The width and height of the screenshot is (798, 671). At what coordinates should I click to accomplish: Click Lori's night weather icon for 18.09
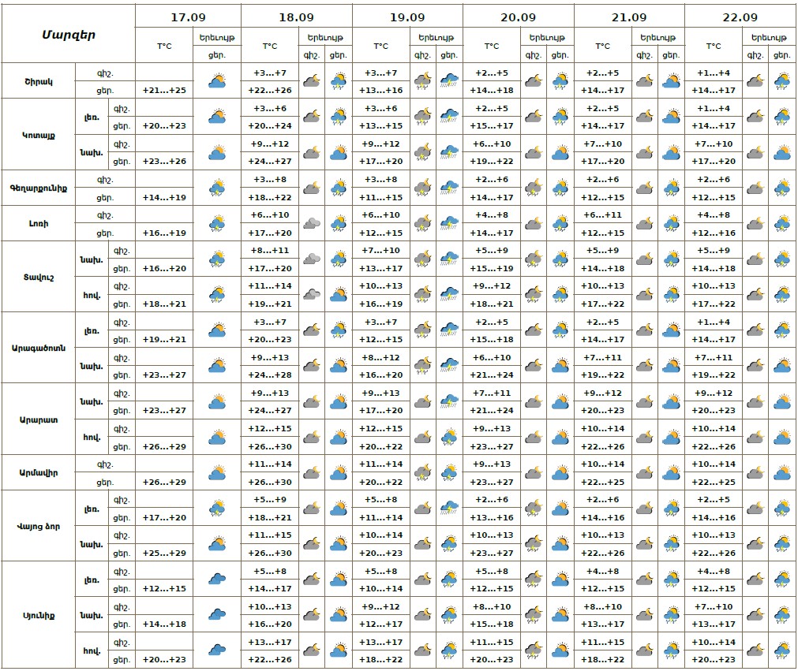point(311,223)
